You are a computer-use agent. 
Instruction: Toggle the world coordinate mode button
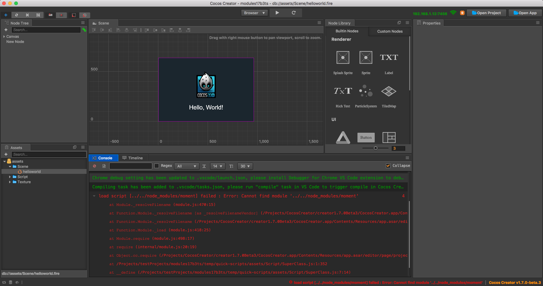click(85, 15)
